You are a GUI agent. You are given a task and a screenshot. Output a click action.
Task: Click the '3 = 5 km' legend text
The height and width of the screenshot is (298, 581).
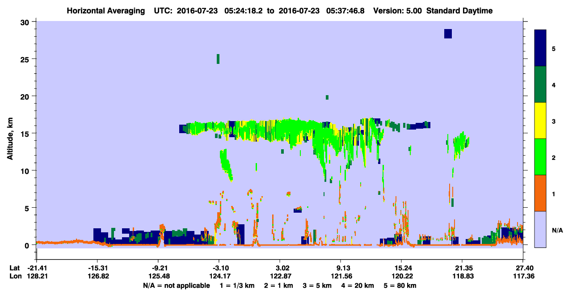(316, 285)
